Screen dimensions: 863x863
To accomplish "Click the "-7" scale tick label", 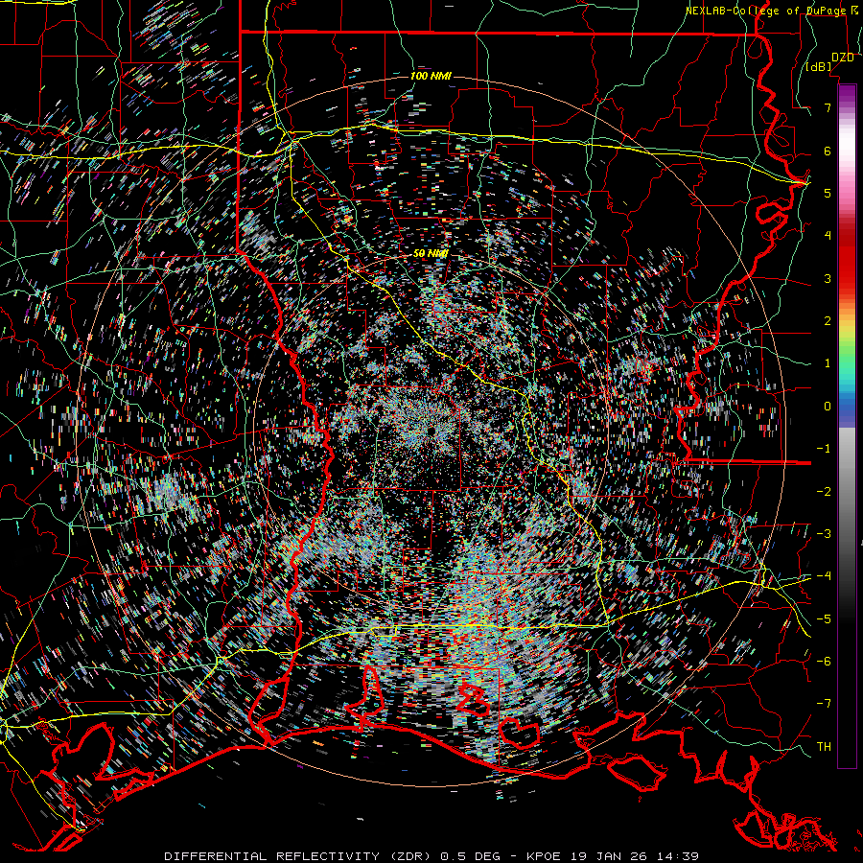I will pos(824,704).
